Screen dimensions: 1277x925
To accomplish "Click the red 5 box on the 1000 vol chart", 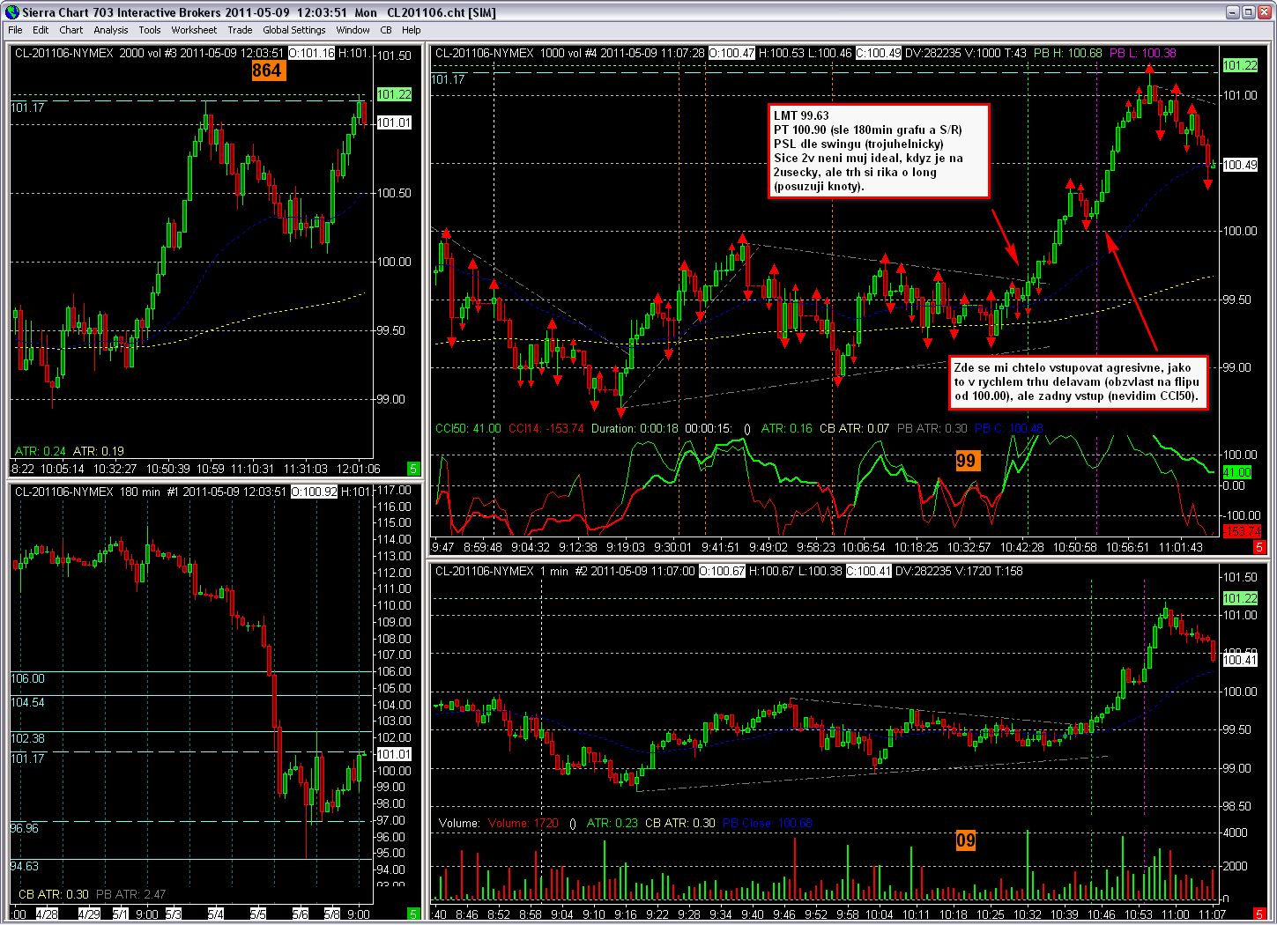I will click(1260, 547).
